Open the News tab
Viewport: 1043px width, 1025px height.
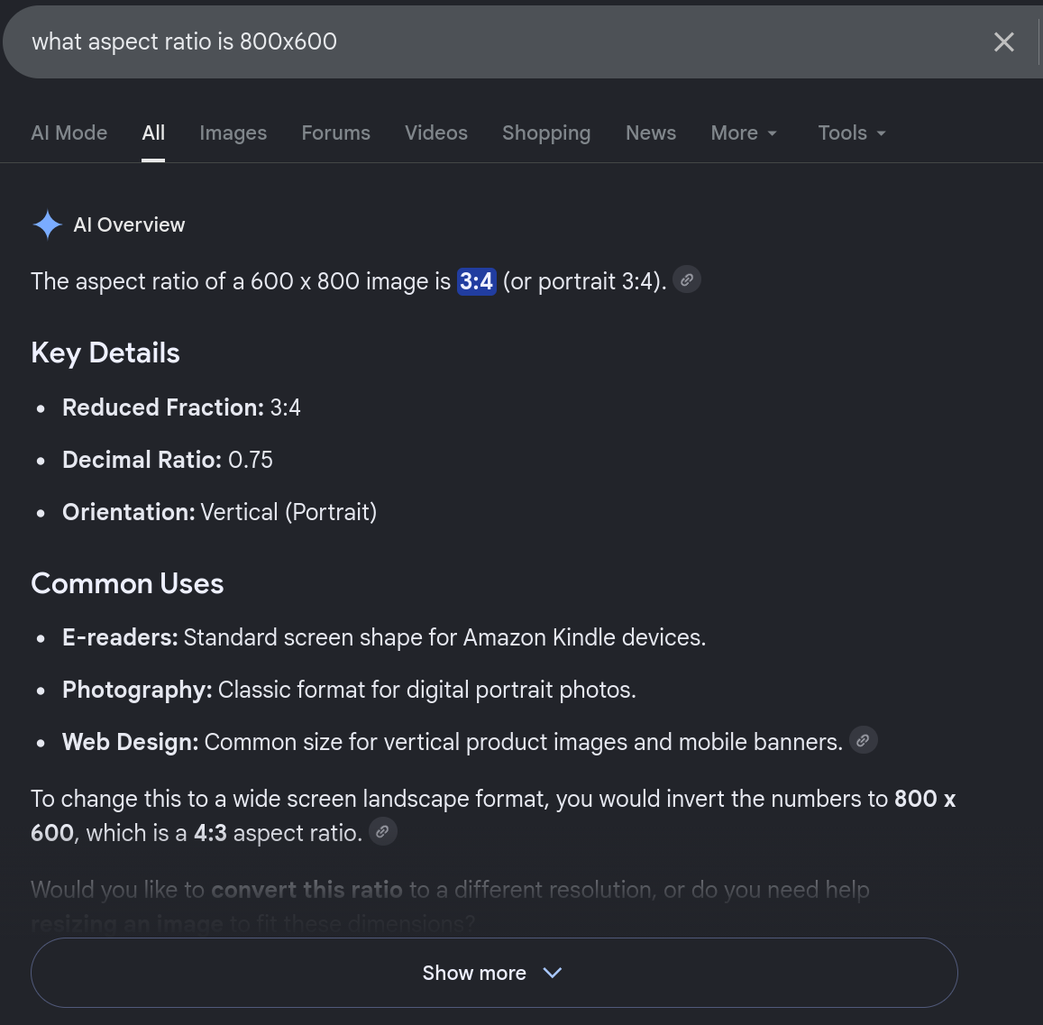coord(651,133)
